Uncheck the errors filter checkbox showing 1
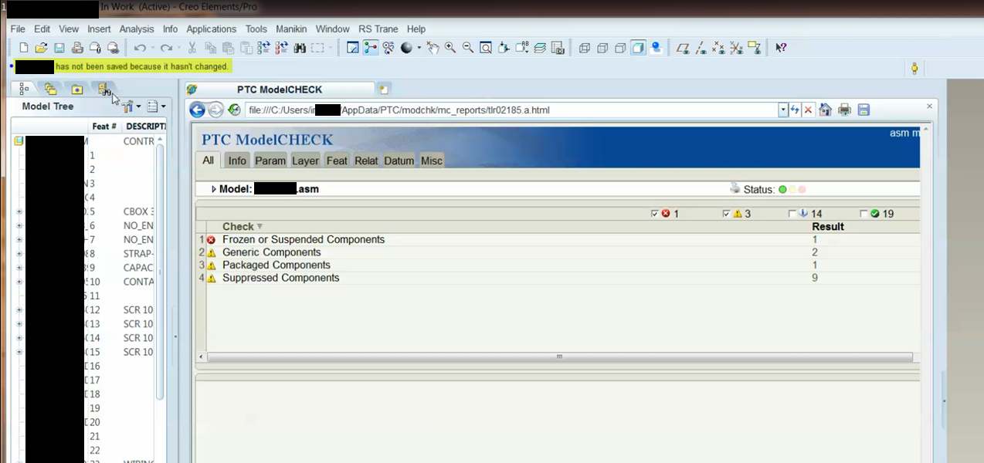 tap(656, 214)
